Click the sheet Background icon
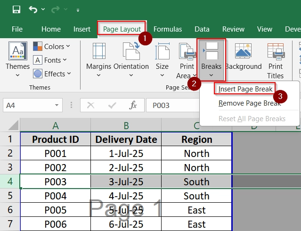The width and height of the screenshot is (301, 231). coord(243,51)
